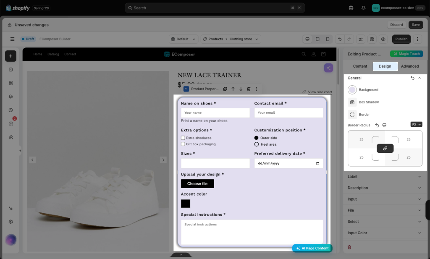
Task: Expand the Label section
Action: click(x=384, y=176)
